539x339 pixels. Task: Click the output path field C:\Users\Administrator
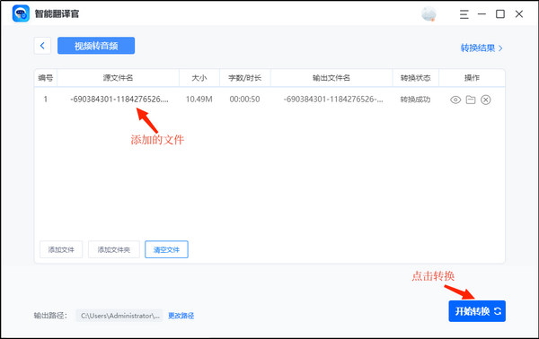[x=119, y=316]
